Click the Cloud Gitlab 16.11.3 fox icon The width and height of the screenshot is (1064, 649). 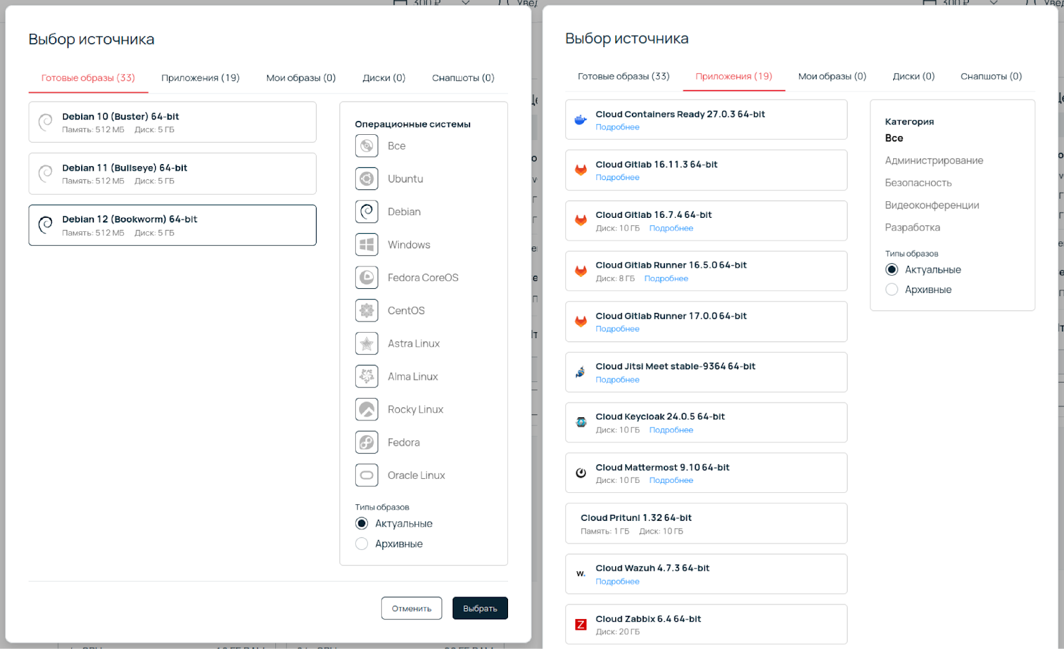(x=581, y=170)
